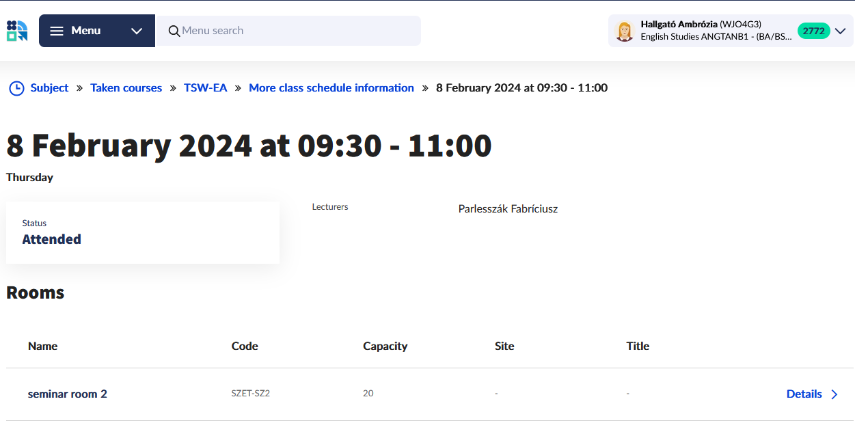Open Details for seminar room 2
The width and height of the screenshot is (855, 423).
[x=804, y=394]
